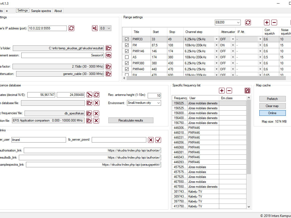Save the specific frequency list

pyautogui.click(x=247, y=91)
